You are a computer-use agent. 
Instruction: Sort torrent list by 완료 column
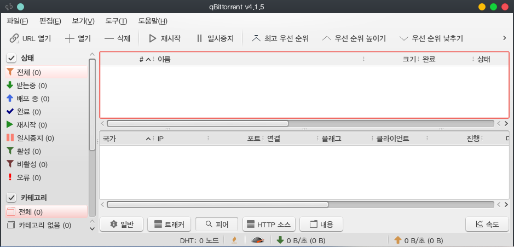tap(447, 59)
